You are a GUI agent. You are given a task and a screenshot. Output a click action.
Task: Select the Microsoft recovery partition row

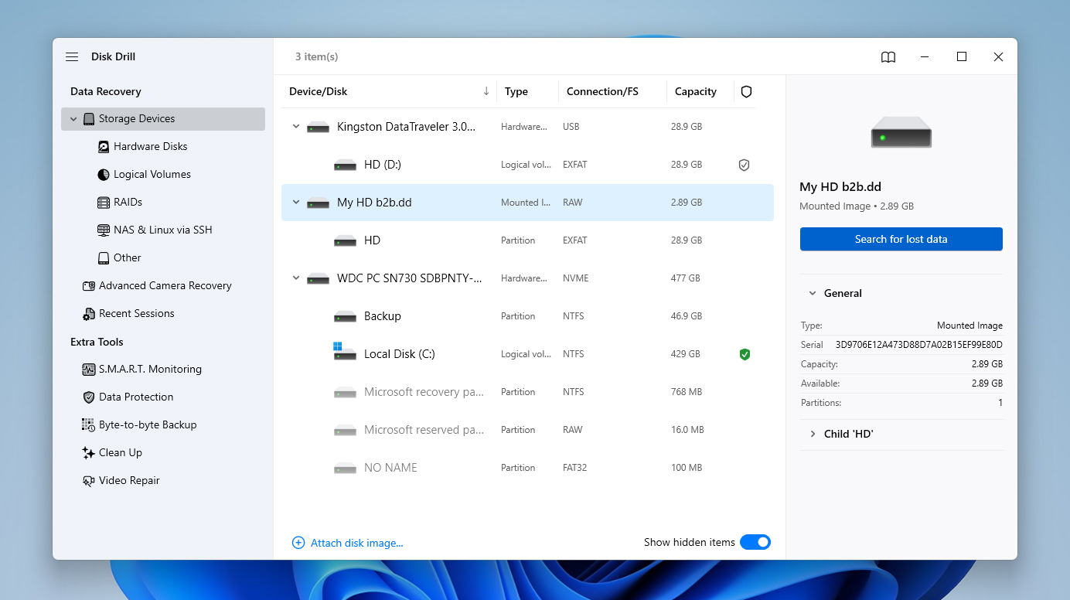tap(527, 392)
